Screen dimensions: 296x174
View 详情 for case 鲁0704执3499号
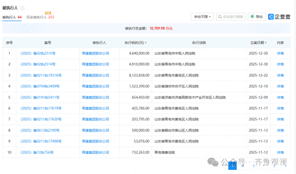coord(281,86)
